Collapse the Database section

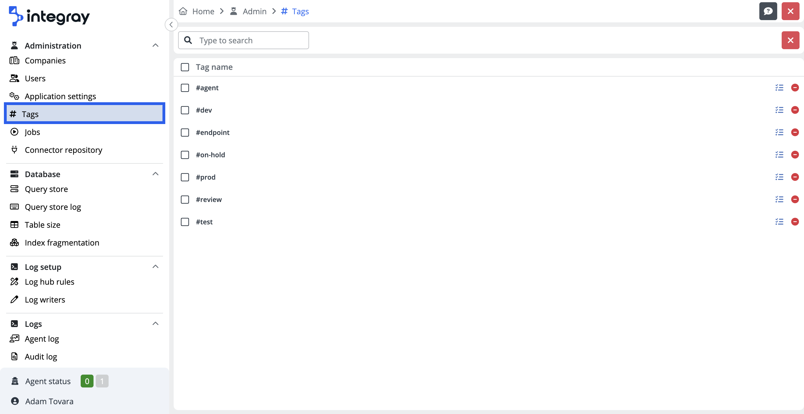(155, 174)
